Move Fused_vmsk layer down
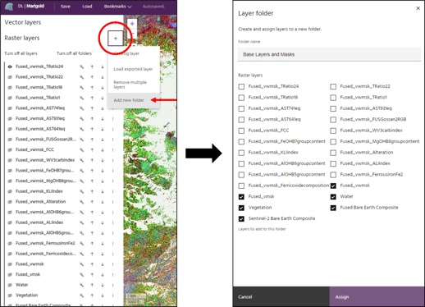Viewport: 425px width, 307px height. 103,274
